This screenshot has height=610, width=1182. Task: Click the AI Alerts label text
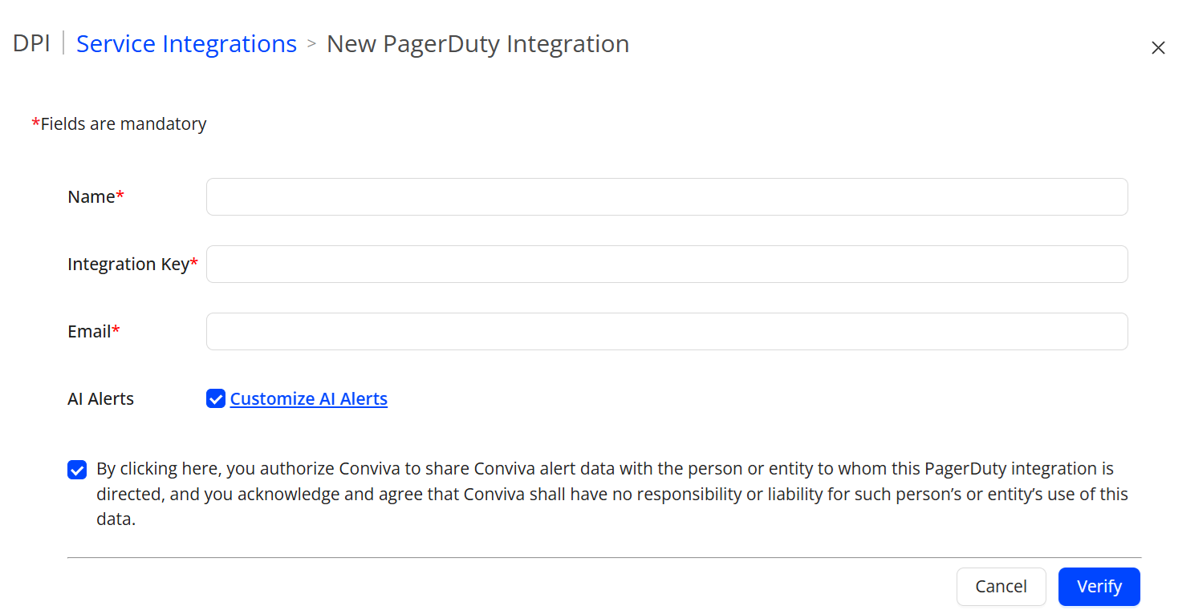point(100,398)
